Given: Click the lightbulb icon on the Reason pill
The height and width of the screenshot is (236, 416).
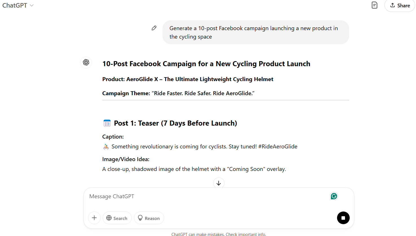Looking at the screenshot, I should pyautogui.click(x=140, y=218).
